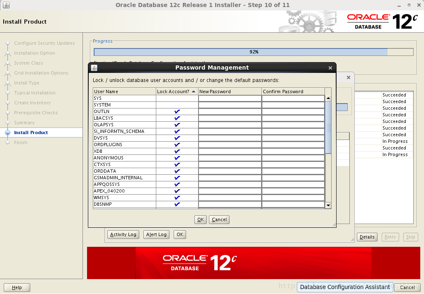Unlock the OLAPSYS account checkmark
The image size is (424, 294).
tap(177, 125)
